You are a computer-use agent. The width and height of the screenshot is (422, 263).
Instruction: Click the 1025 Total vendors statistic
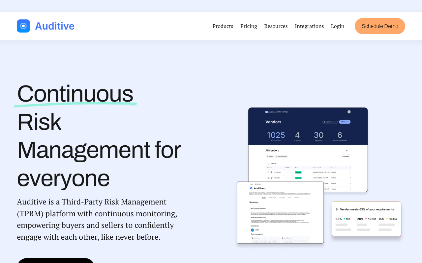point(276,136)
